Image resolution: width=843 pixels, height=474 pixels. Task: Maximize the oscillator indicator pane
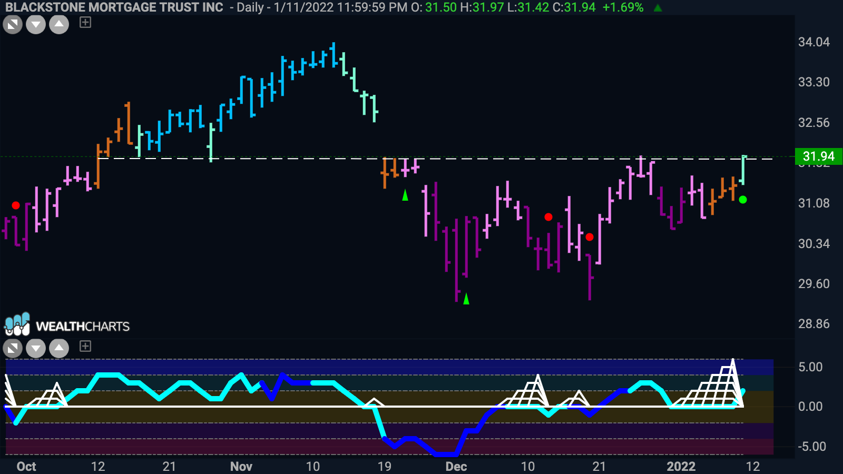pos(13,348)
